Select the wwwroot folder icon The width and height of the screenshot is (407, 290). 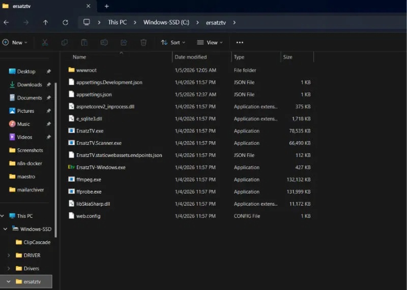click(71, 70)
